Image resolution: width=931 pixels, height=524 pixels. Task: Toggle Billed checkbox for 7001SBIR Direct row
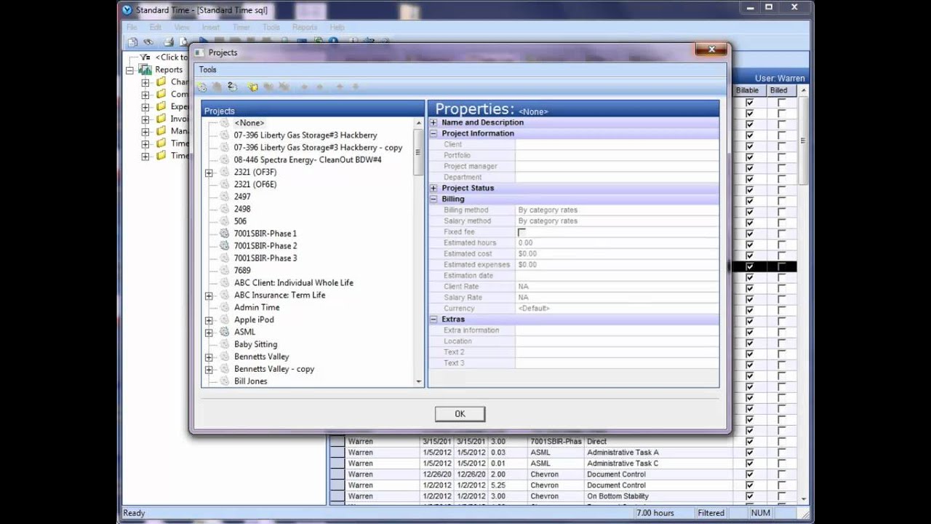(782, 442)
